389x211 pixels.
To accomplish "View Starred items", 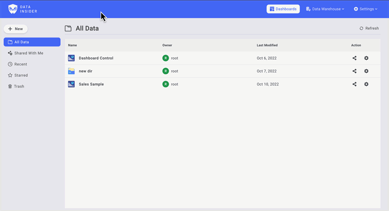I will click(x=21, y=75).
